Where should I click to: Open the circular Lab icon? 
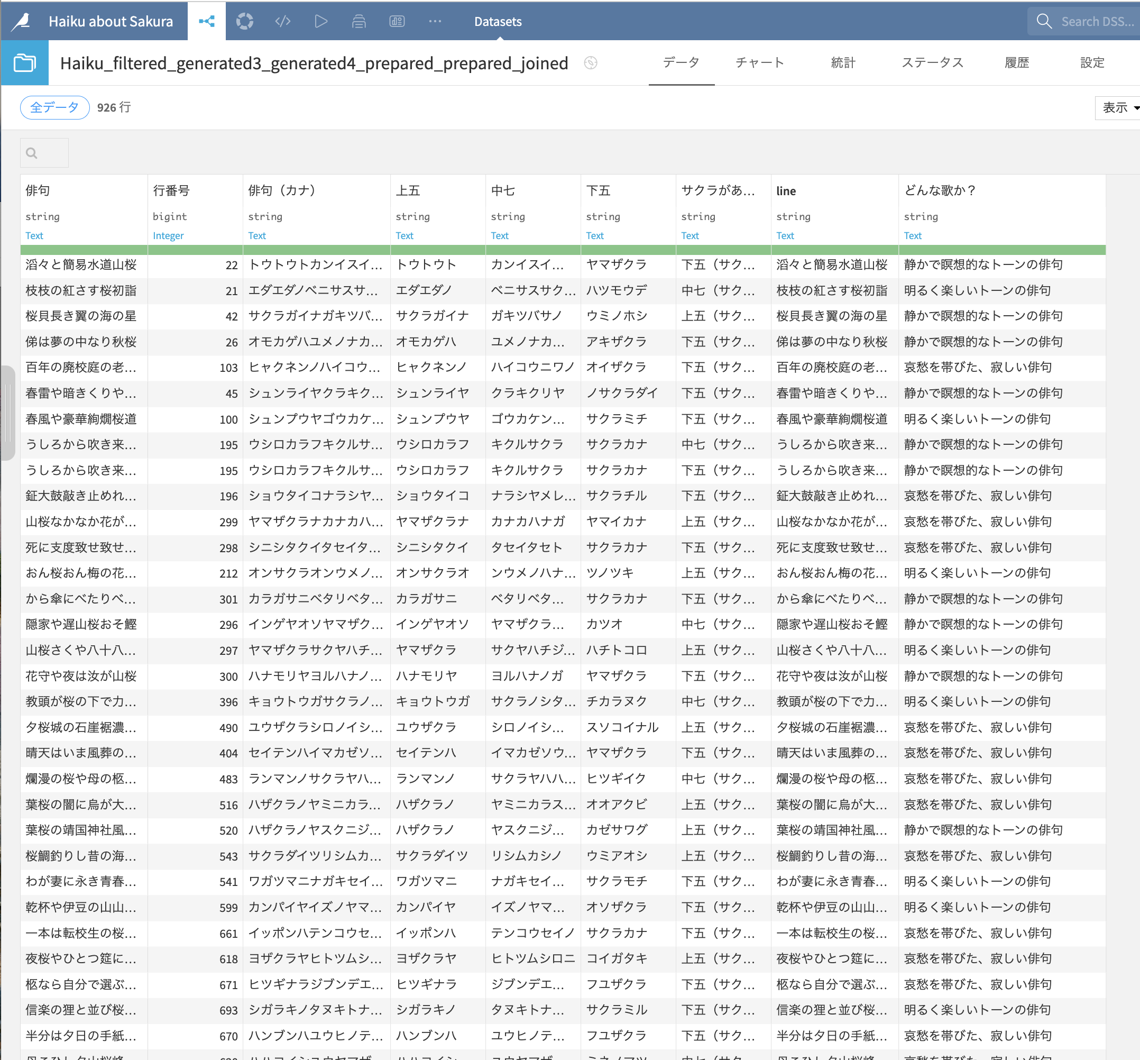(x=245, y=22)
